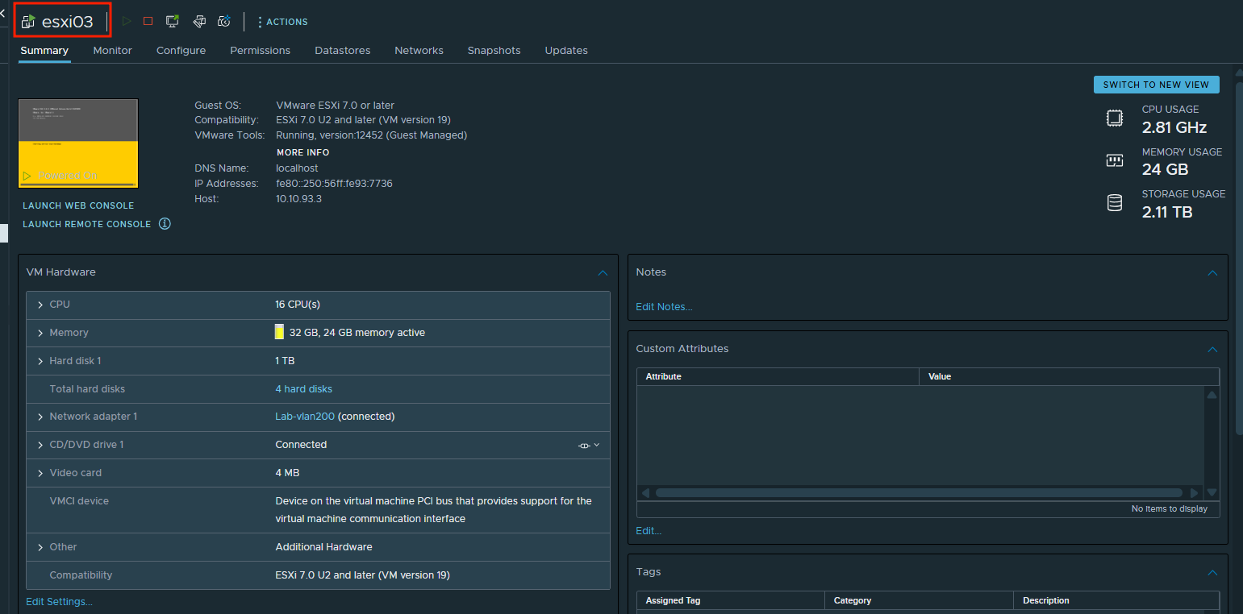Sort by the Category column header
Screen dimensions: 1243x614
pos(919,600)
